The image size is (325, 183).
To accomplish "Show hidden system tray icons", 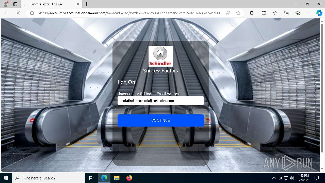I will 274,178.
